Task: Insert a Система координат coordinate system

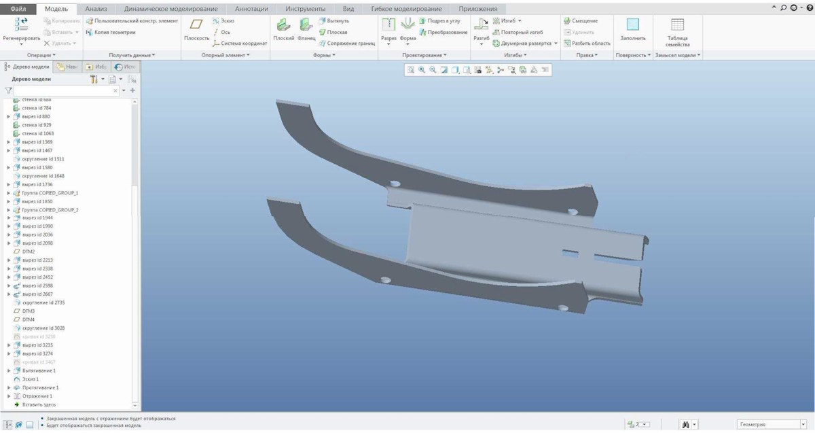Action: pyautogui.click(x=240, y=43)
